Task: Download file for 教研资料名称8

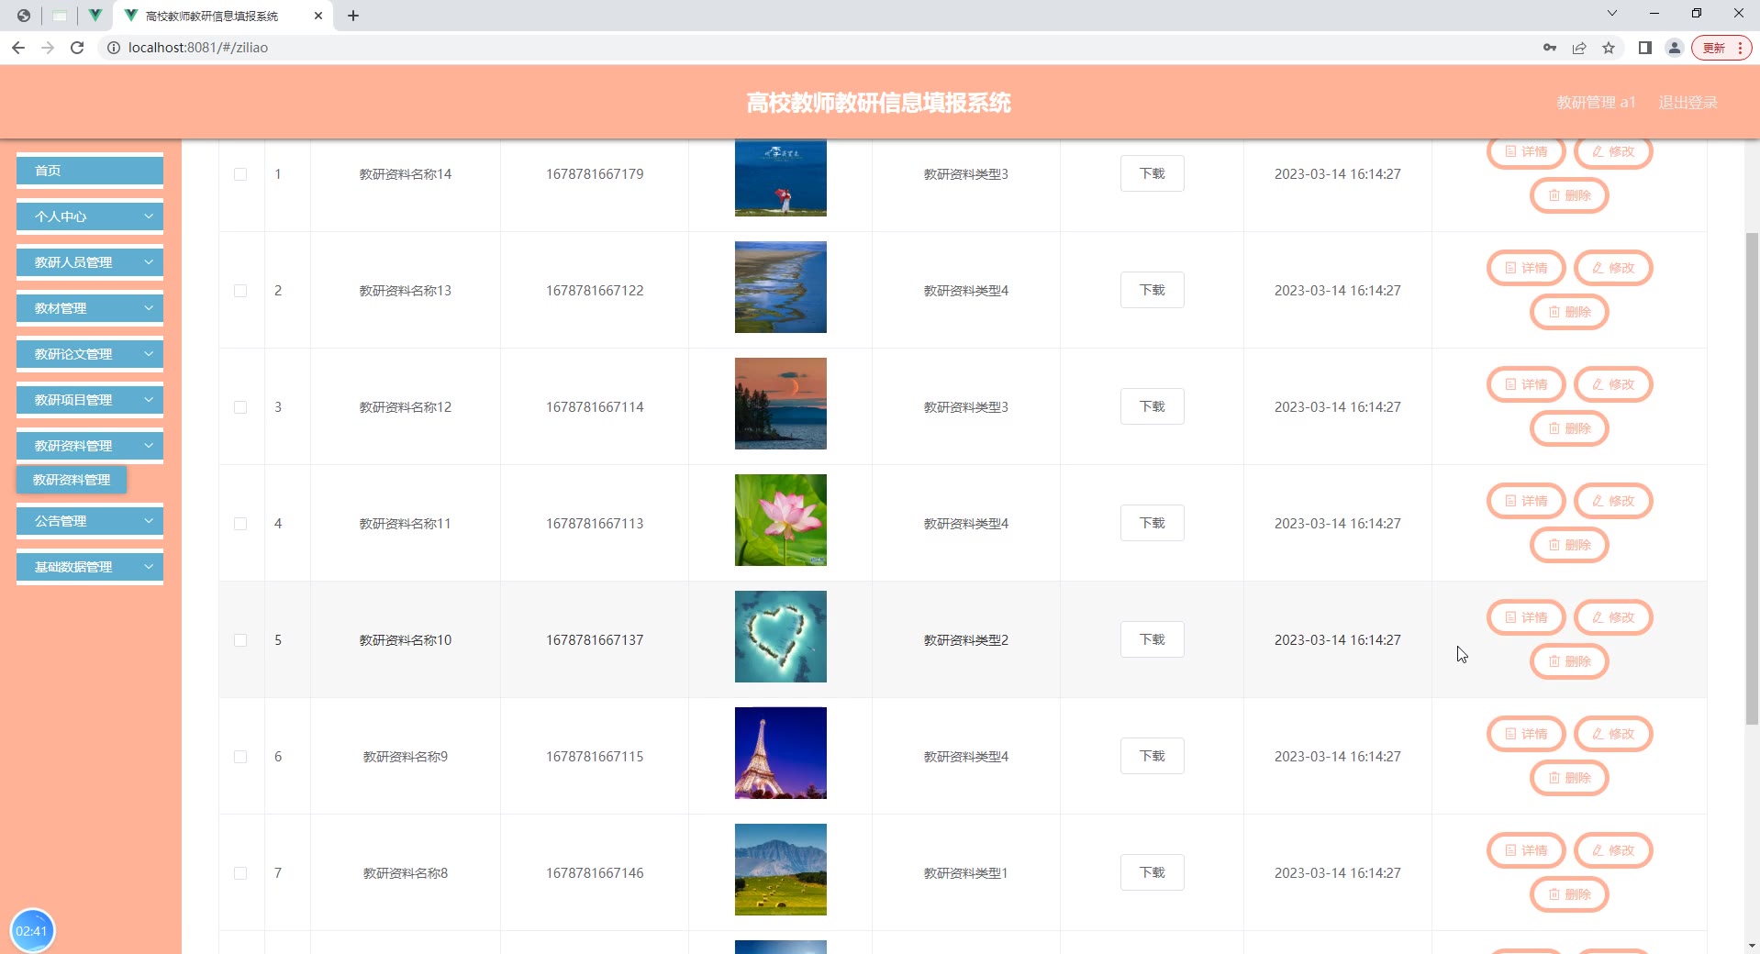Action: pos(1153,872)
